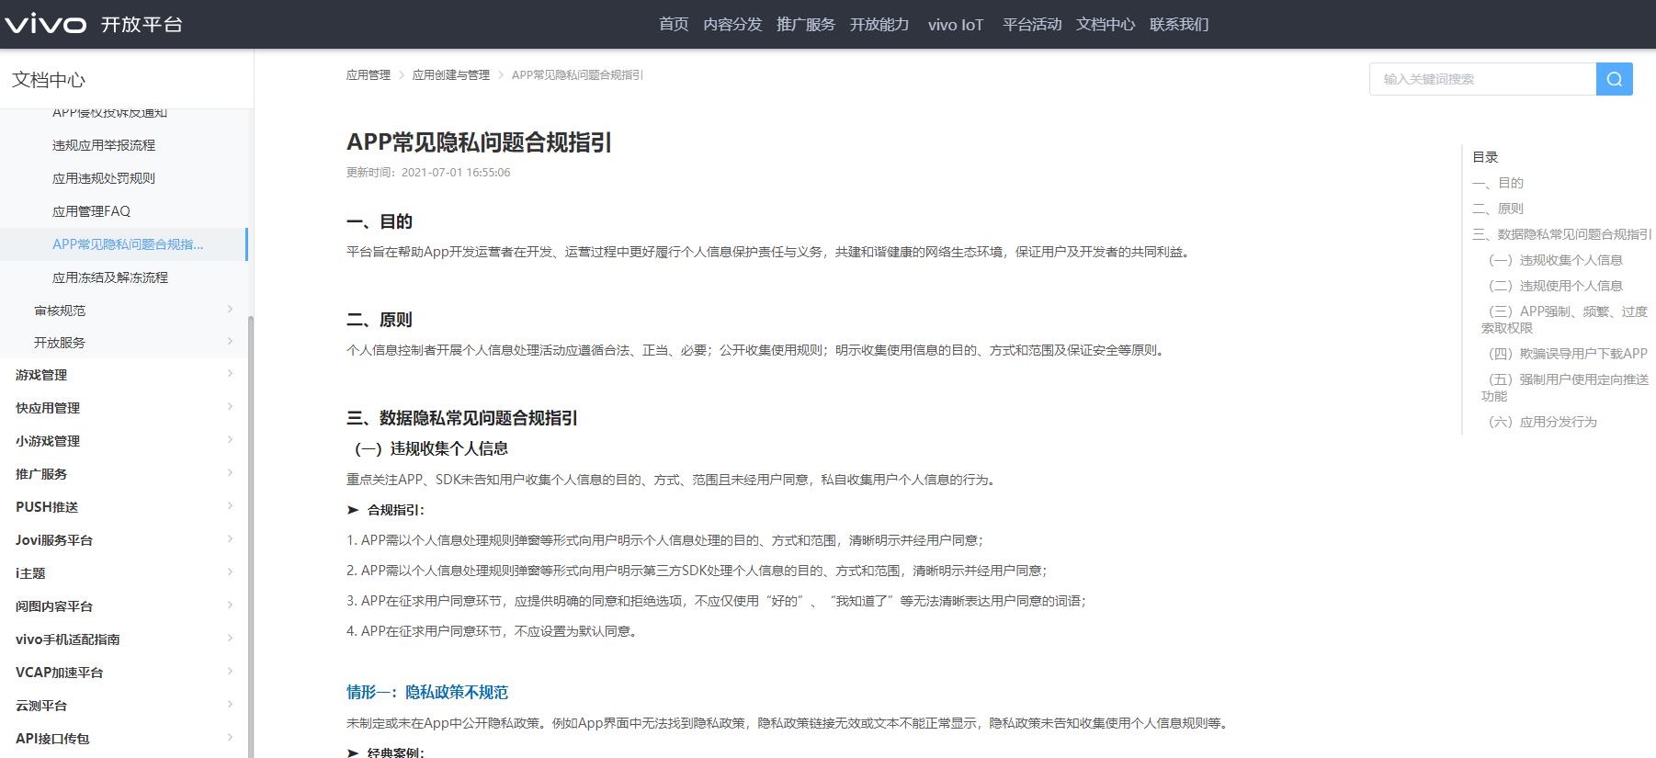1656x758 pixels.
Task: Open 应用违规处罚规则 in the sidebar
Action: click(104, 178)
